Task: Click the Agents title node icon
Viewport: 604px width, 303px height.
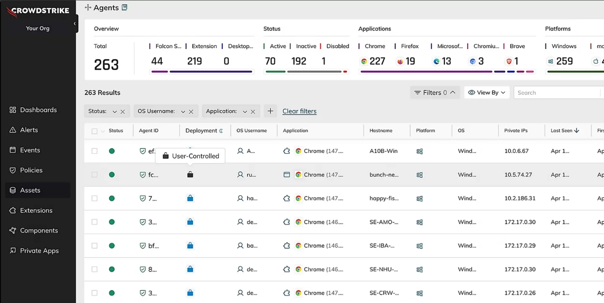Action: tap(88, 8)
